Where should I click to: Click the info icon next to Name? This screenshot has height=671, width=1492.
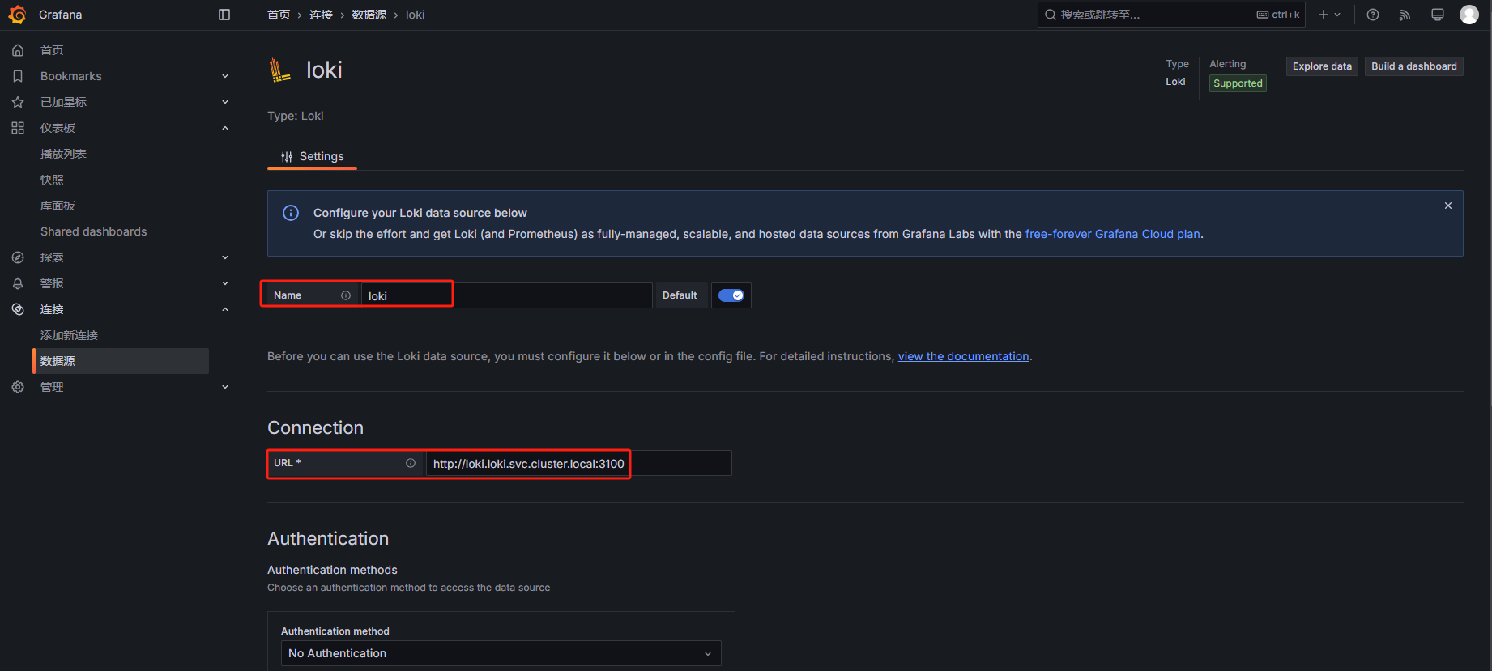(346, 295)
